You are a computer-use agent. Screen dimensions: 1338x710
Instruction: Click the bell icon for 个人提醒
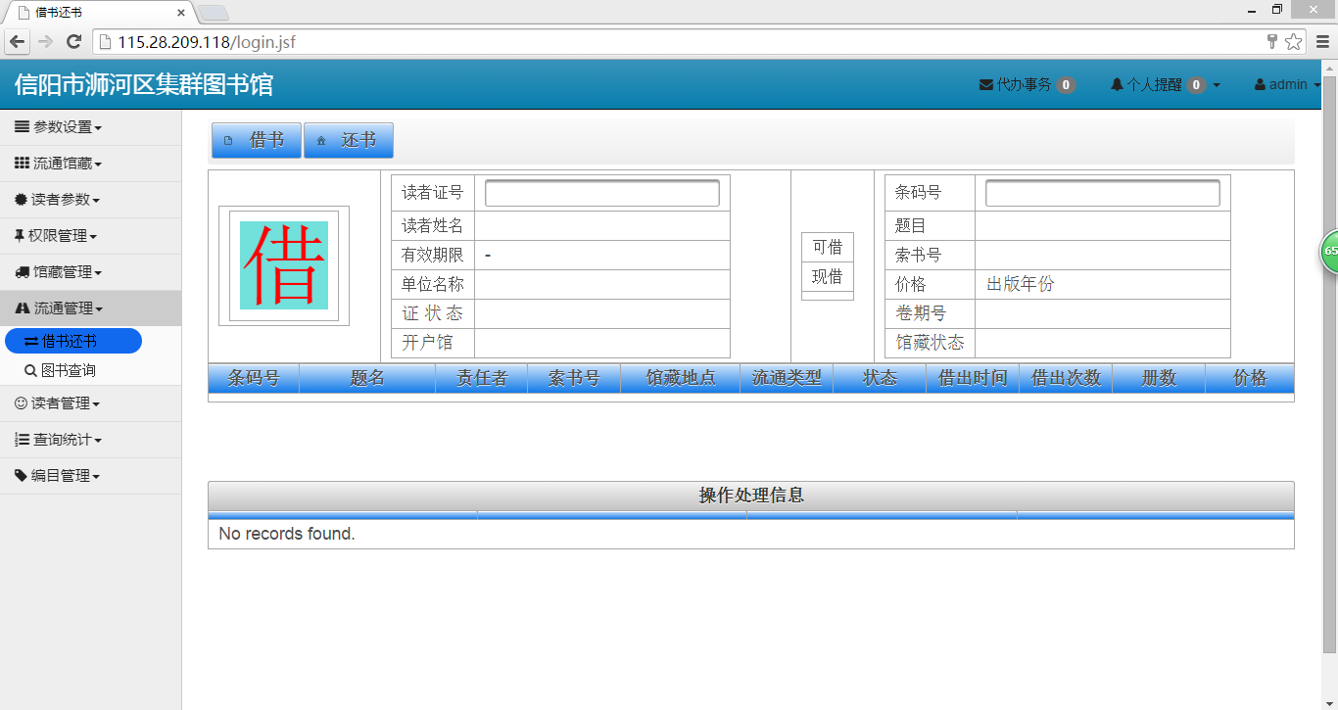tap(1116, 85)
